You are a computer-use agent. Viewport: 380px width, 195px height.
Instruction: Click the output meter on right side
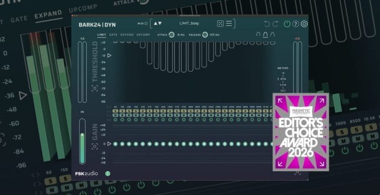(297, 68)
